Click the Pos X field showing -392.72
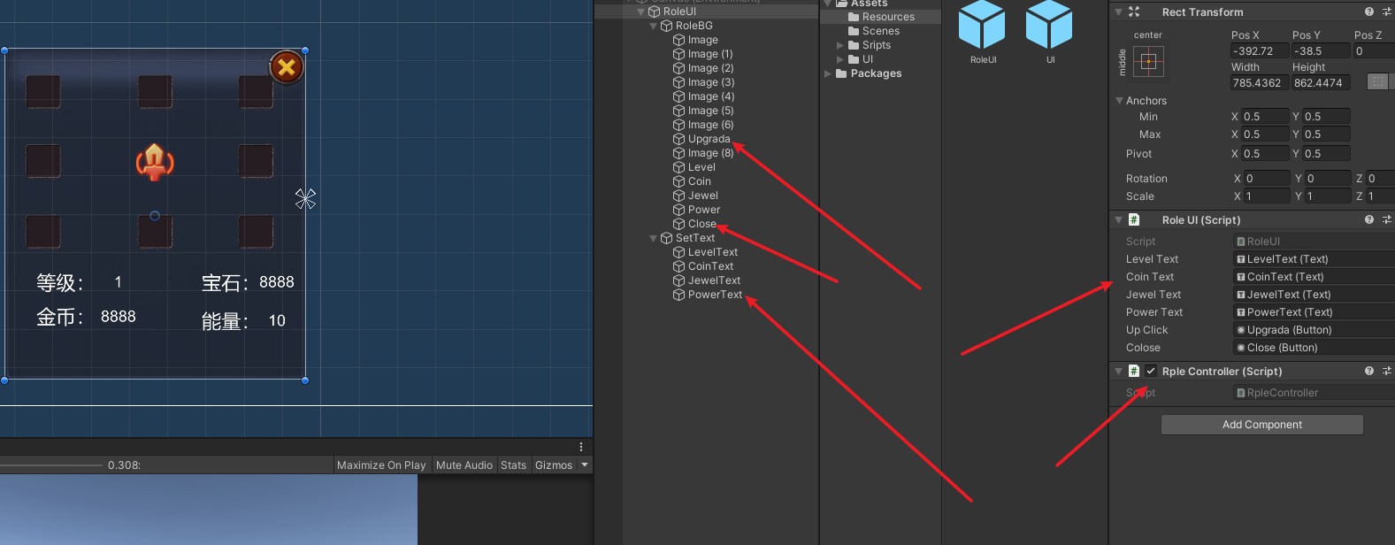This screenshot has height=545, width=1395. pyautogui.click(x=1259, y=51)
